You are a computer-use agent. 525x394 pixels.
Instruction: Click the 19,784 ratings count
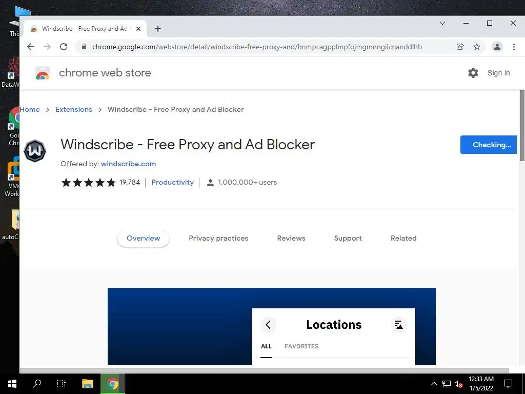click(130, 183)
